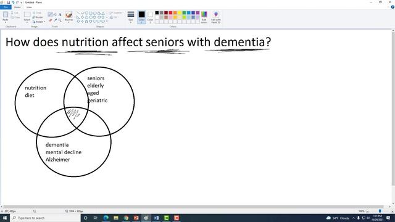
Task: Click Redo in the quick access toolbar
Action: click(x=17, y=2)
